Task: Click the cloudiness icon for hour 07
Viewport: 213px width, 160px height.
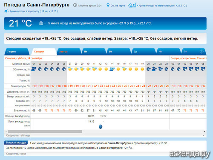Action: point(70,69)
